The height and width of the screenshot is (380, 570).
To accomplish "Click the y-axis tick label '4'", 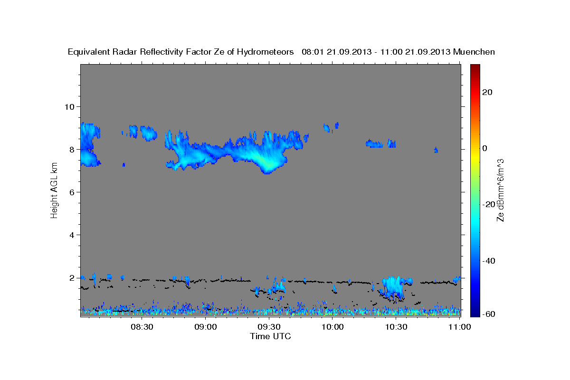I will (72, 235).
